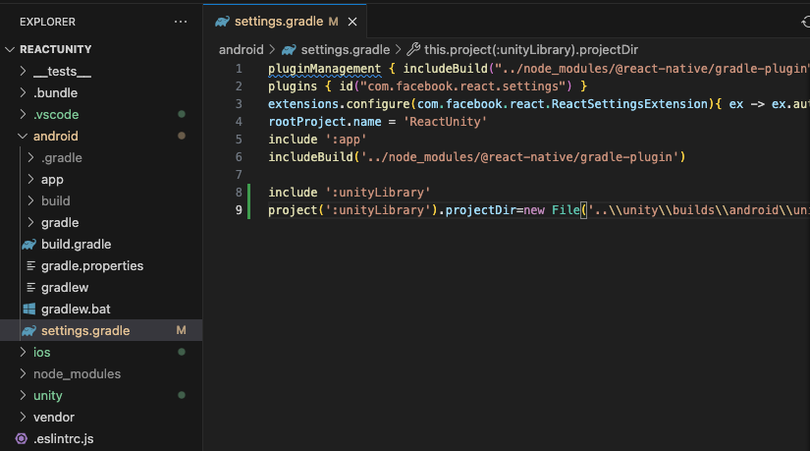Click include ':app' on line 5
The image size is (810, 451).
point(317,140)
